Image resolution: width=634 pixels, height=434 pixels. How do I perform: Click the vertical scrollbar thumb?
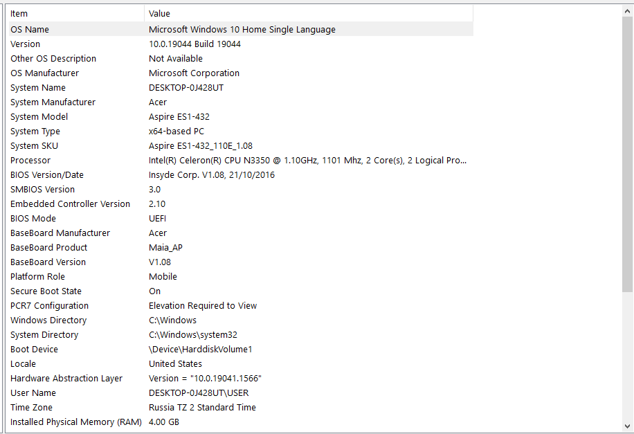point(627,154)
